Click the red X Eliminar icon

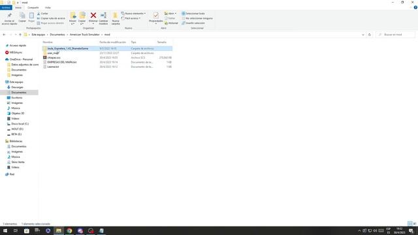(x=93, y=15)
